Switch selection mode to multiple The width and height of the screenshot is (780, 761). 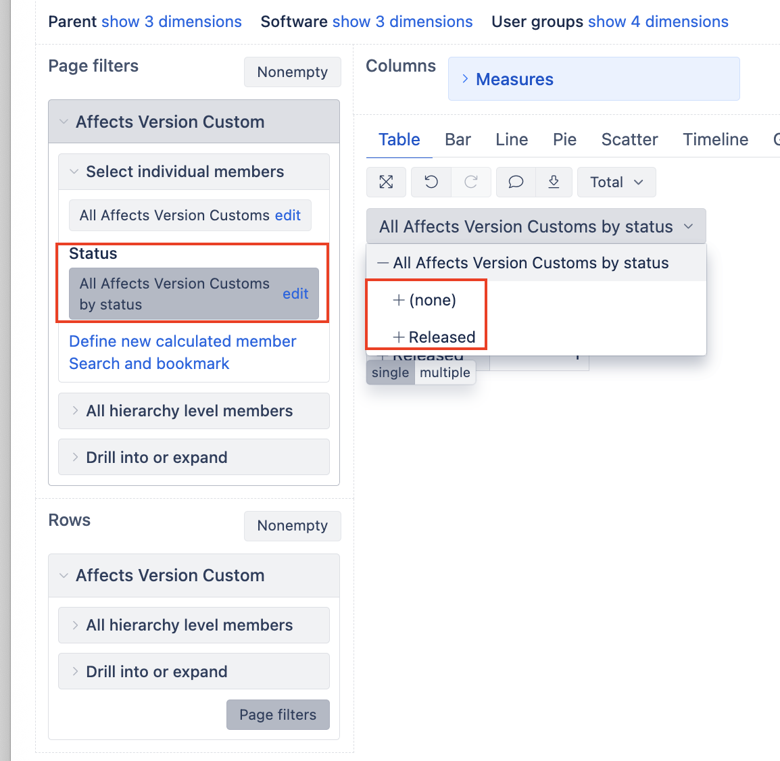pos(445,372)
